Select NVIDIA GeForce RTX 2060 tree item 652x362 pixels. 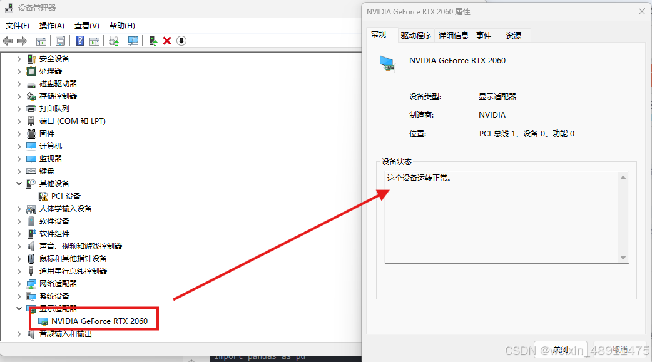click(99, 321)
